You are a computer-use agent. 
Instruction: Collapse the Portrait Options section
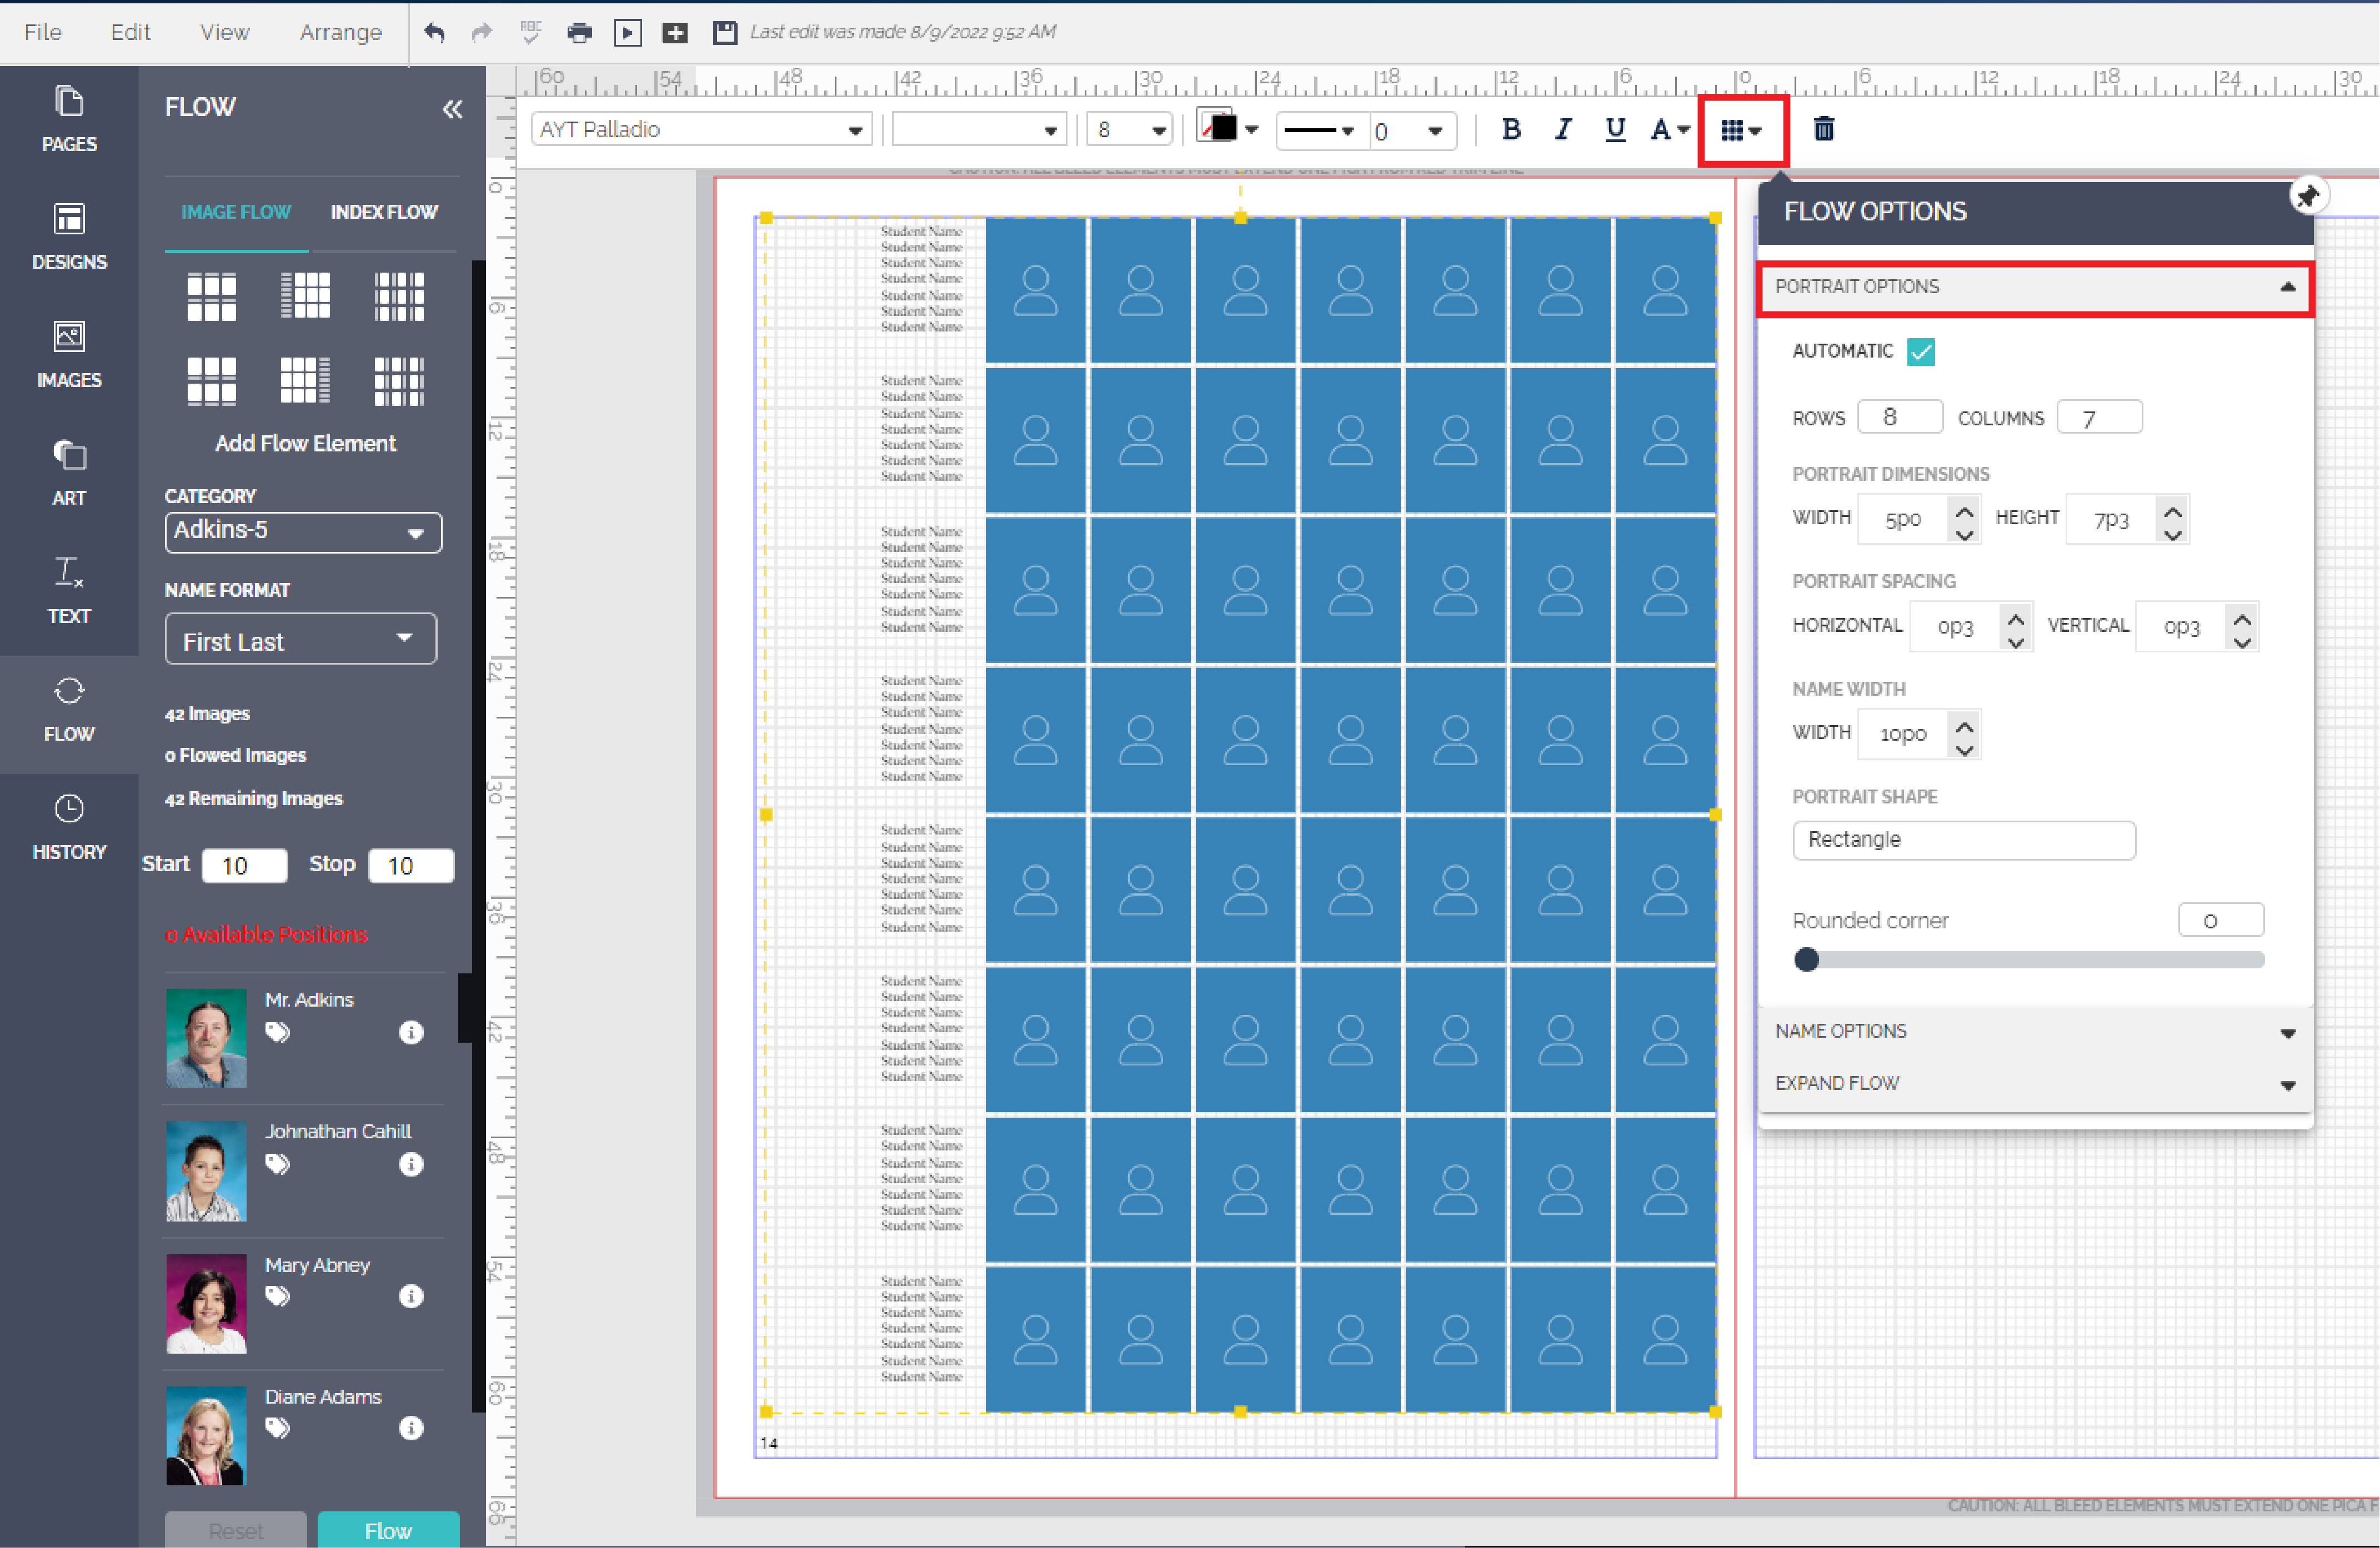(2035, 289)
